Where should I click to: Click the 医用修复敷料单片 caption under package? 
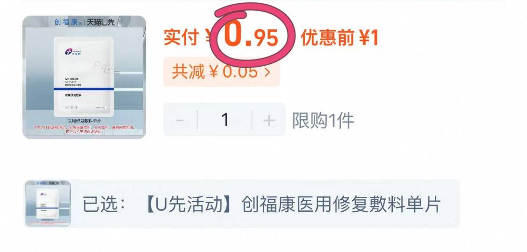coord(84,121)
